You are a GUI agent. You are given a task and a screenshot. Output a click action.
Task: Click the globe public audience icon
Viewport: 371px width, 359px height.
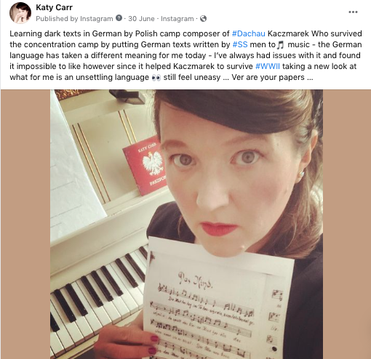(203, 19)
